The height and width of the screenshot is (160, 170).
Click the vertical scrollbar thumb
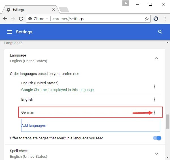(x=167, y=122)
